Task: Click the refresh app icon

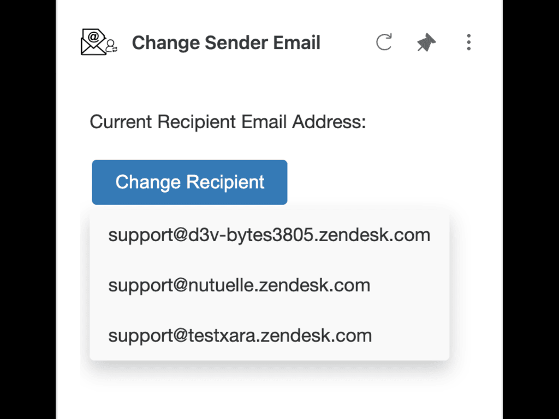Action: click(x=384, y=43)
